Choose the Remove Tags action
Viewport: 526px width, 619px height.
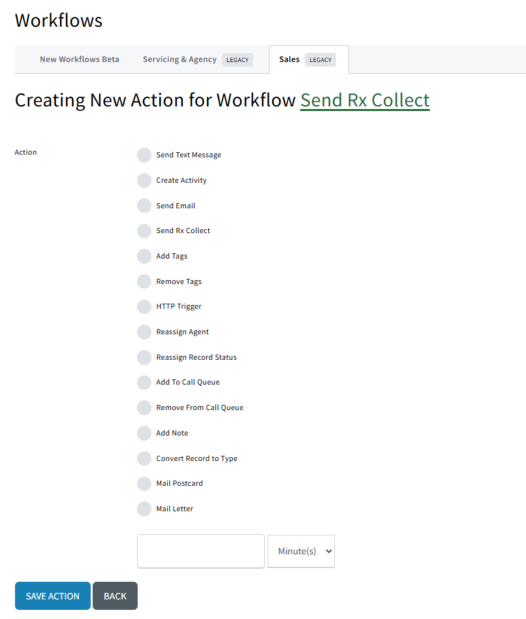(x=144, y=281)
